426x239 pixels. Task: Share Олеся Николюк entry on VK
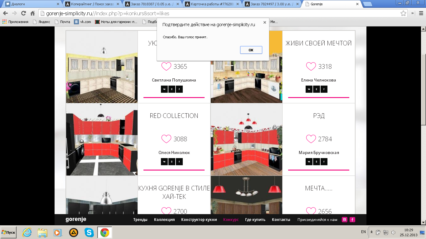pos(164,162)
